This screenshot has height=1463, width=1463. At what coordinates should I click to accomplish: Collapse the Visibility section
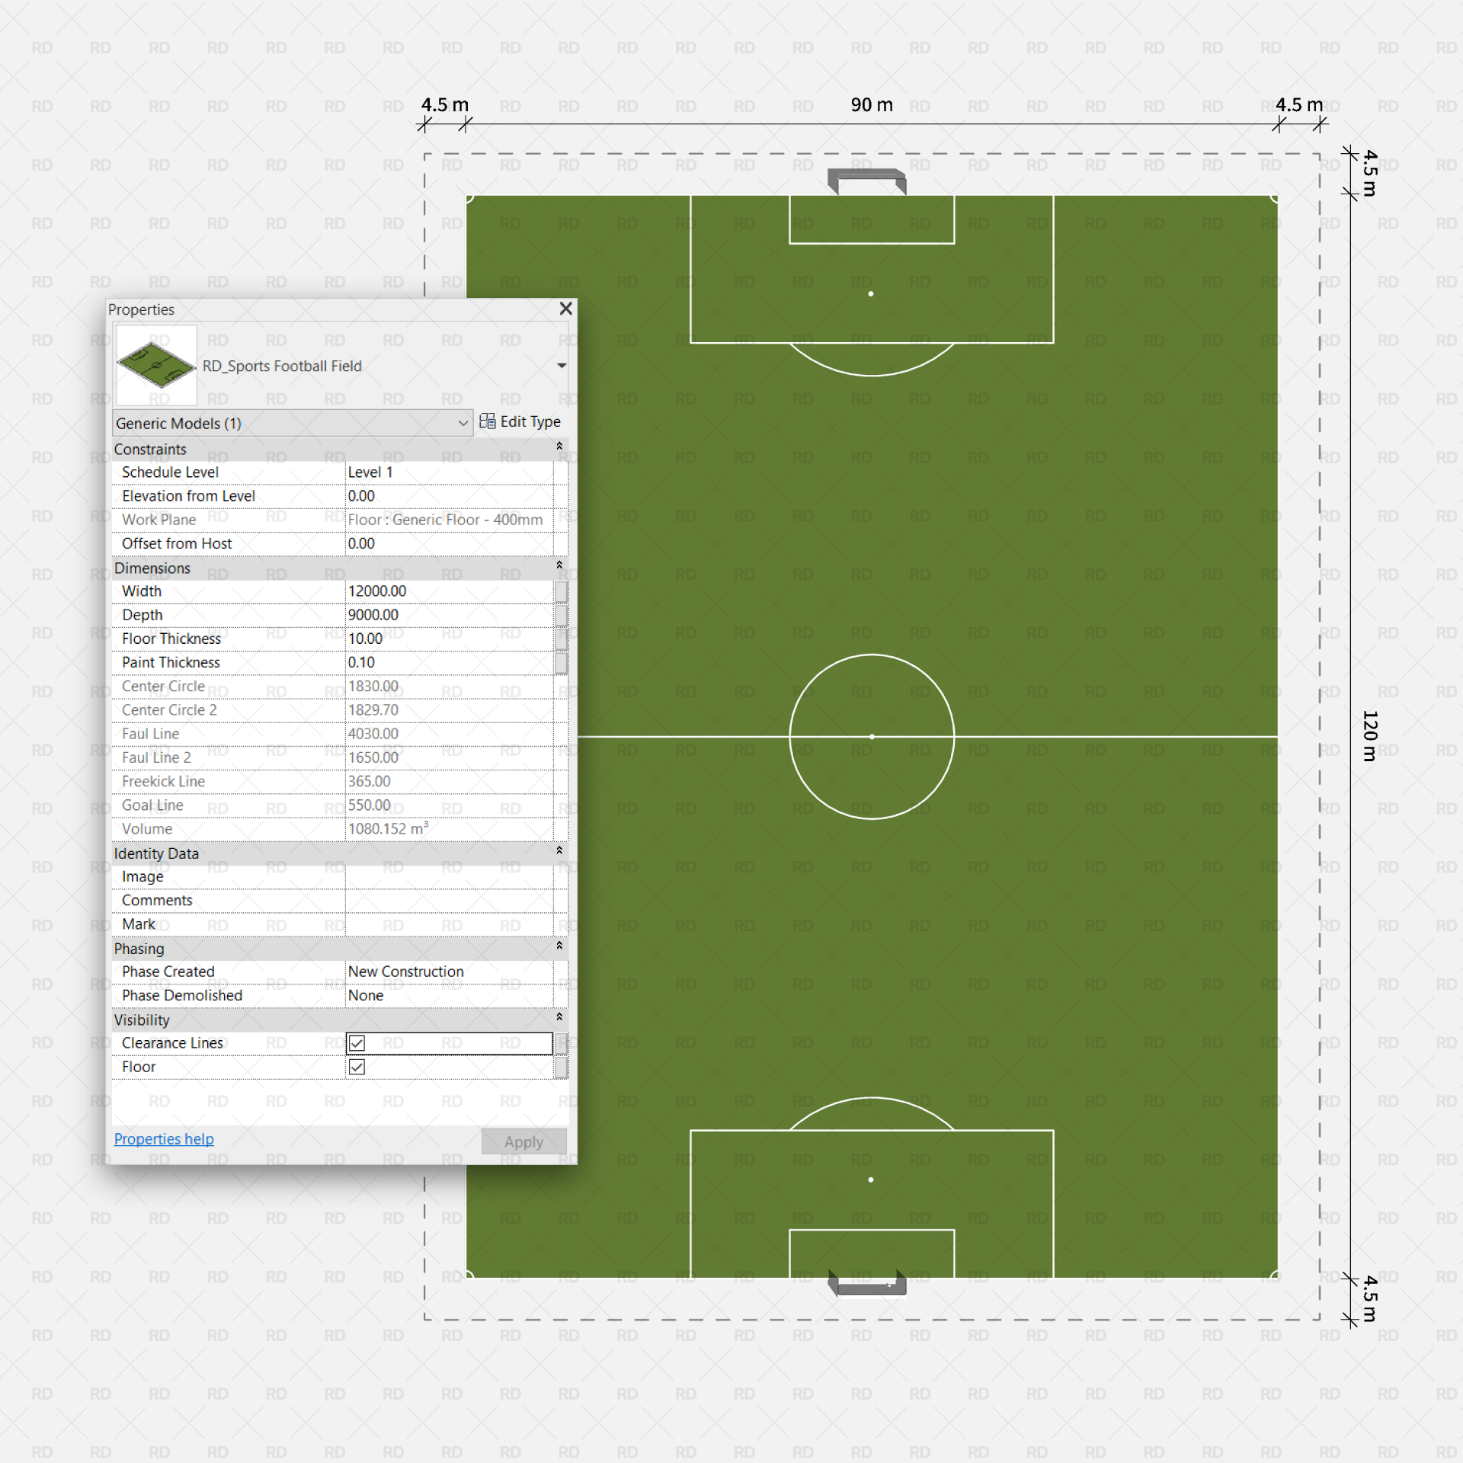pyautogui.click(x=559, y=1018)
